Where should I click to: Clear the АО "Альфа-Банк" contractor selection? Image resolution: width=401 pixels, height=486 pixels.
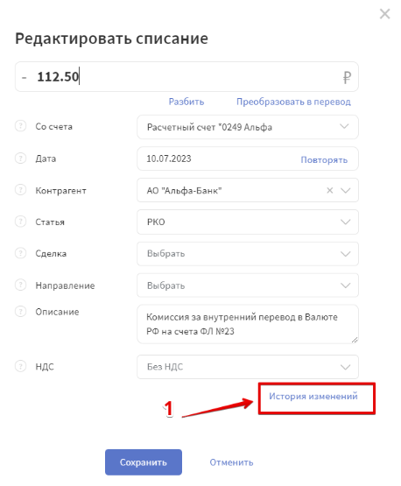pos(330,190)
